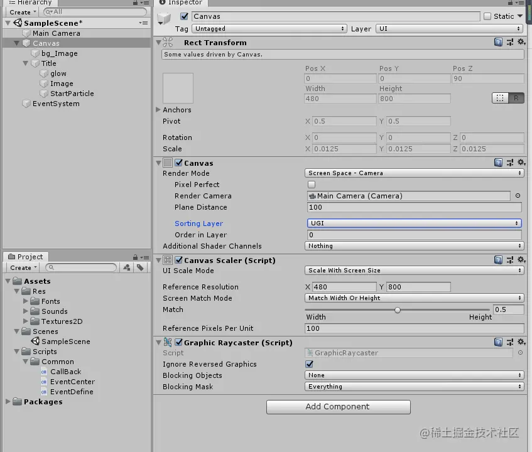This screenshot has height=452, width=532.
Task: Click the Hierarchy search field
Action: 95,12
